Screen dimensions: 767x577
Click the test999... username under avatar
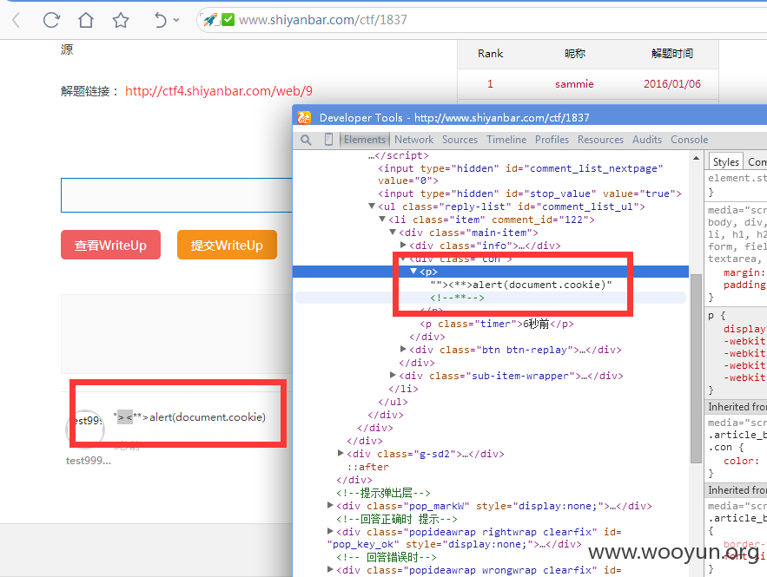coord(89,461)
